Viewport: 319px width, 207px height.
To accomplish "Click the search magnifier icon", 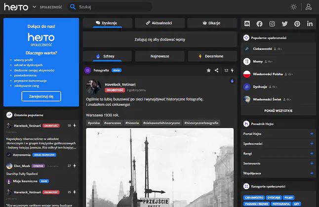I will pyautogui.click(x=73, y=7).
